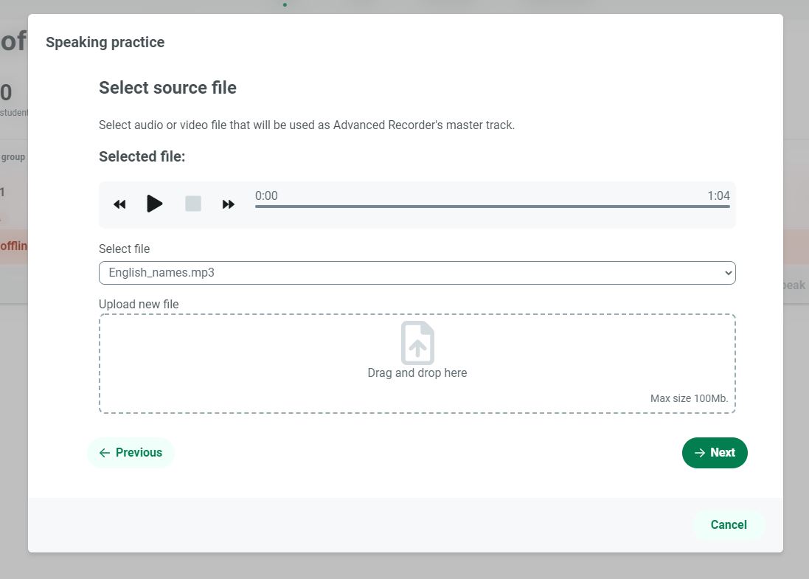Click the 'Select file' field label
Screen dimensions: 809x579
(124, 249)
